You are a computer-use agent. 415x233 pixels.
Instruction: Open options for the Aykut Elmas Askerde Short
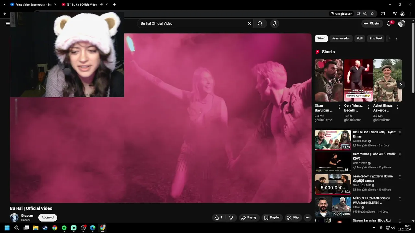(x=398, y=107)
